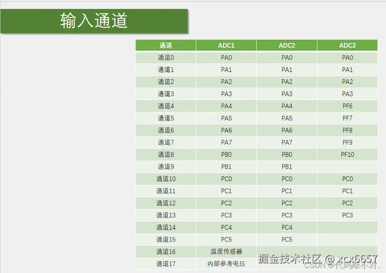
Task: Click the 通道3 row label
Action: (165, 94)
